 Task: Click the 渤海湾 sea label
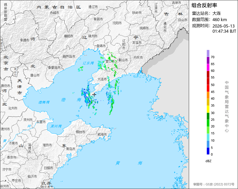coord(44,102)
